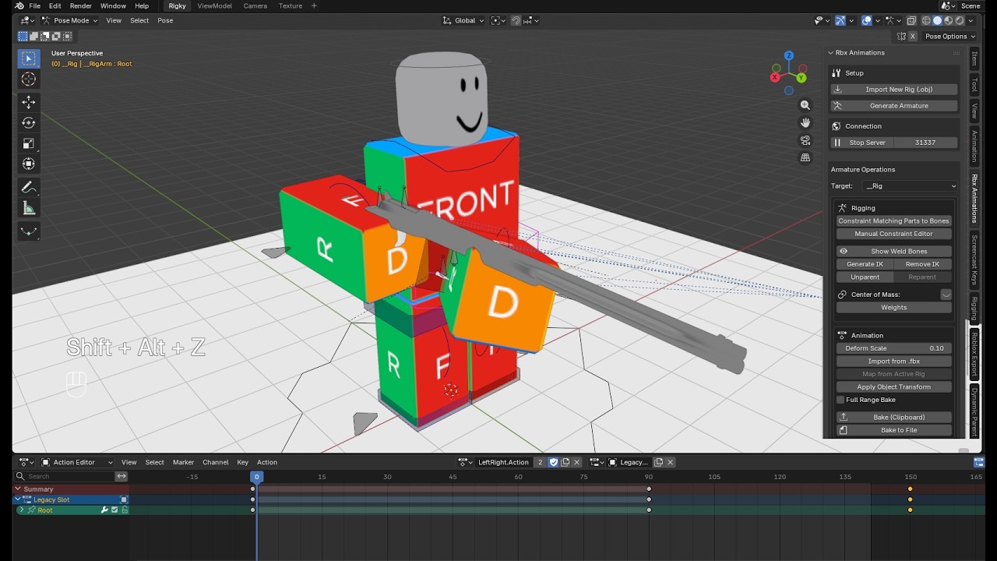Open the Action Editor mode dropdown
The height and width of the screenshot is (561, 997).
77,462
